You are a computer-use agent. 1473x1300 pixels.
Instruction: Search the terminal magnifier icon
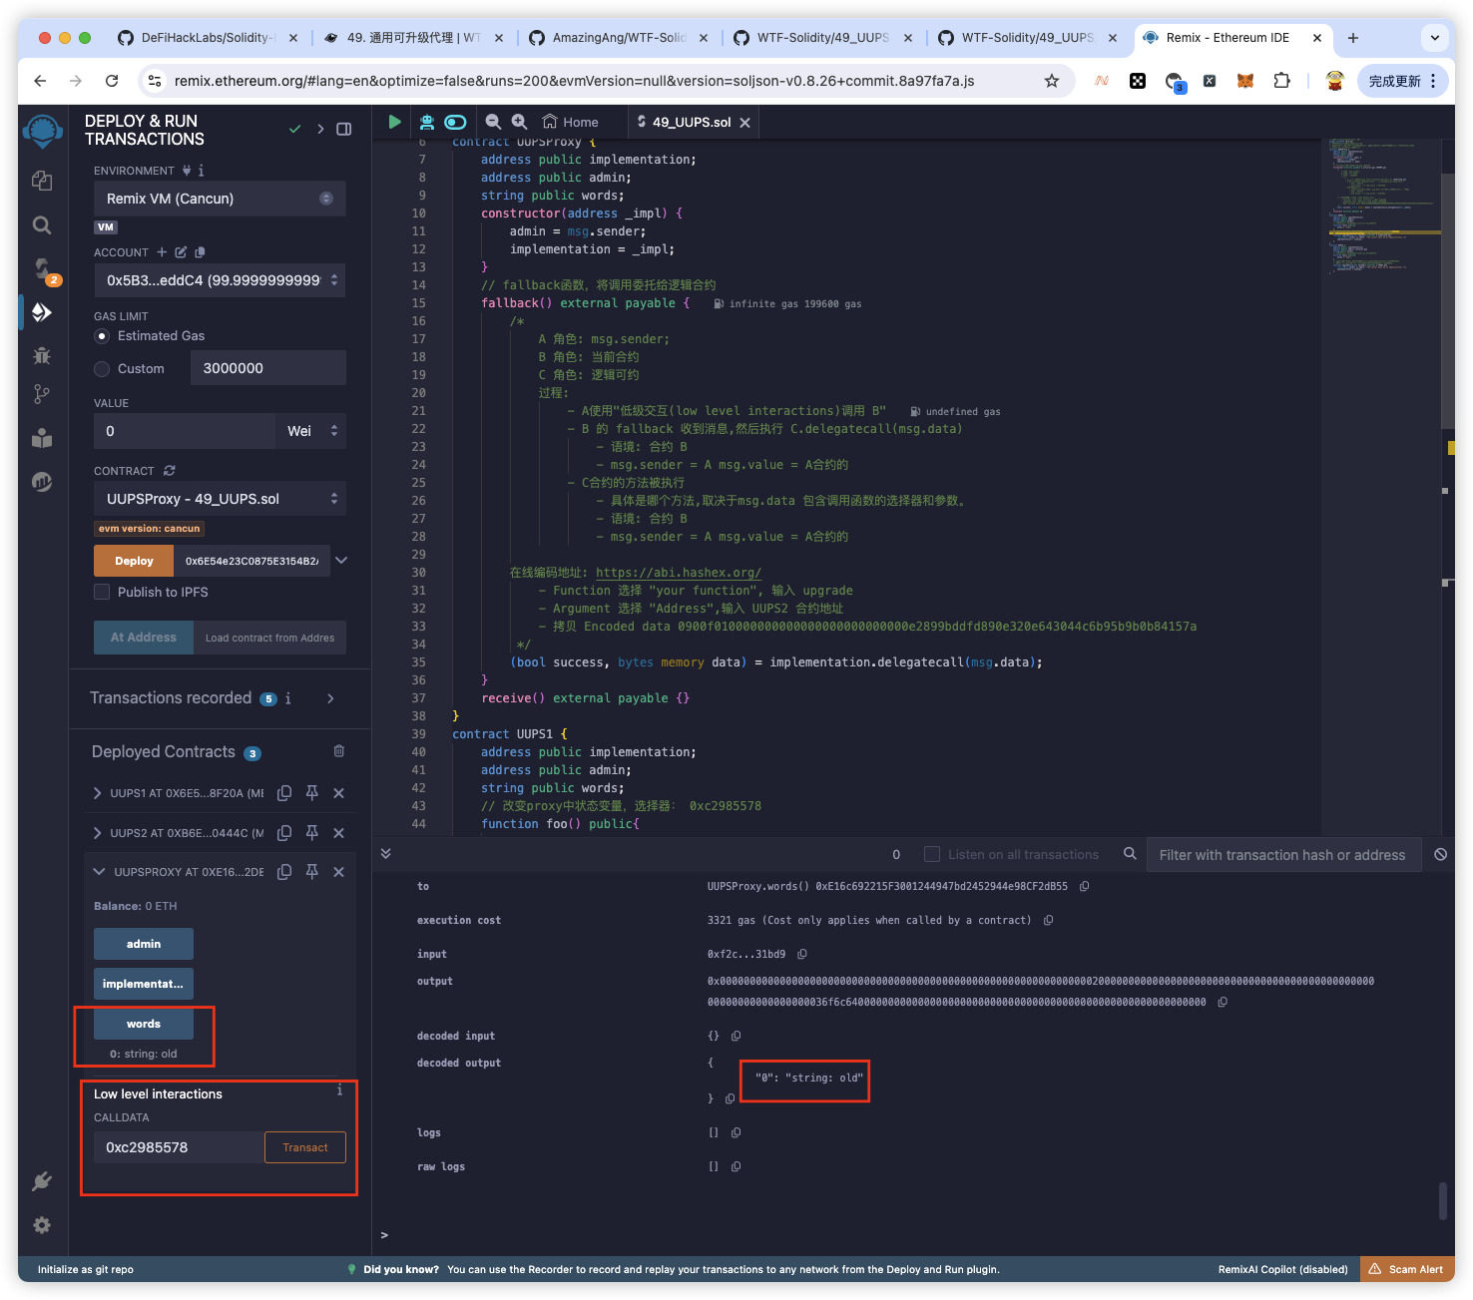coord(1130,854)
